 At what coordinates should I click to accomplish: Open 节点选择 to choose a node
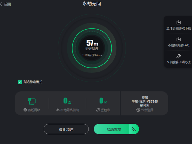point(145,110)
